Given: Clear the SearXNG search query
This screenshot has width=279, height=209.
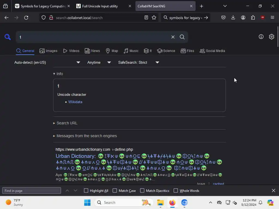Looking at the screenshot, I should pyautogui.click(x=173, y=37).
